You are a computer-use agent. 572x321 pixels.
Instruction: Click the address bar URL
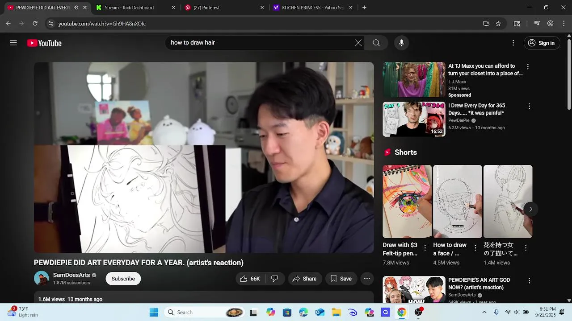point(102,24)
